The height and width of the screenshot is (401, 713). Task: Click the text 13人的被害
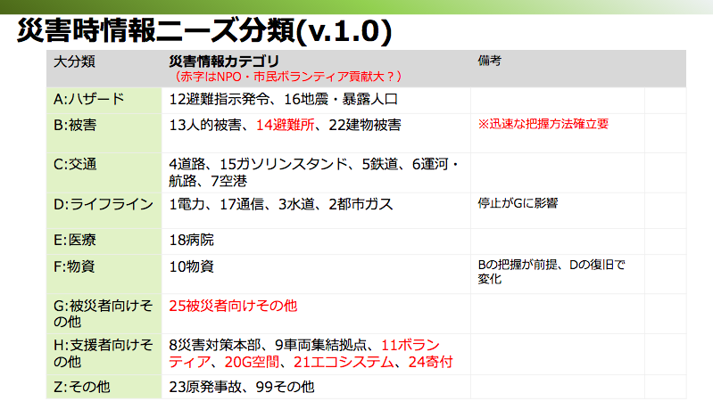[205, 125]
